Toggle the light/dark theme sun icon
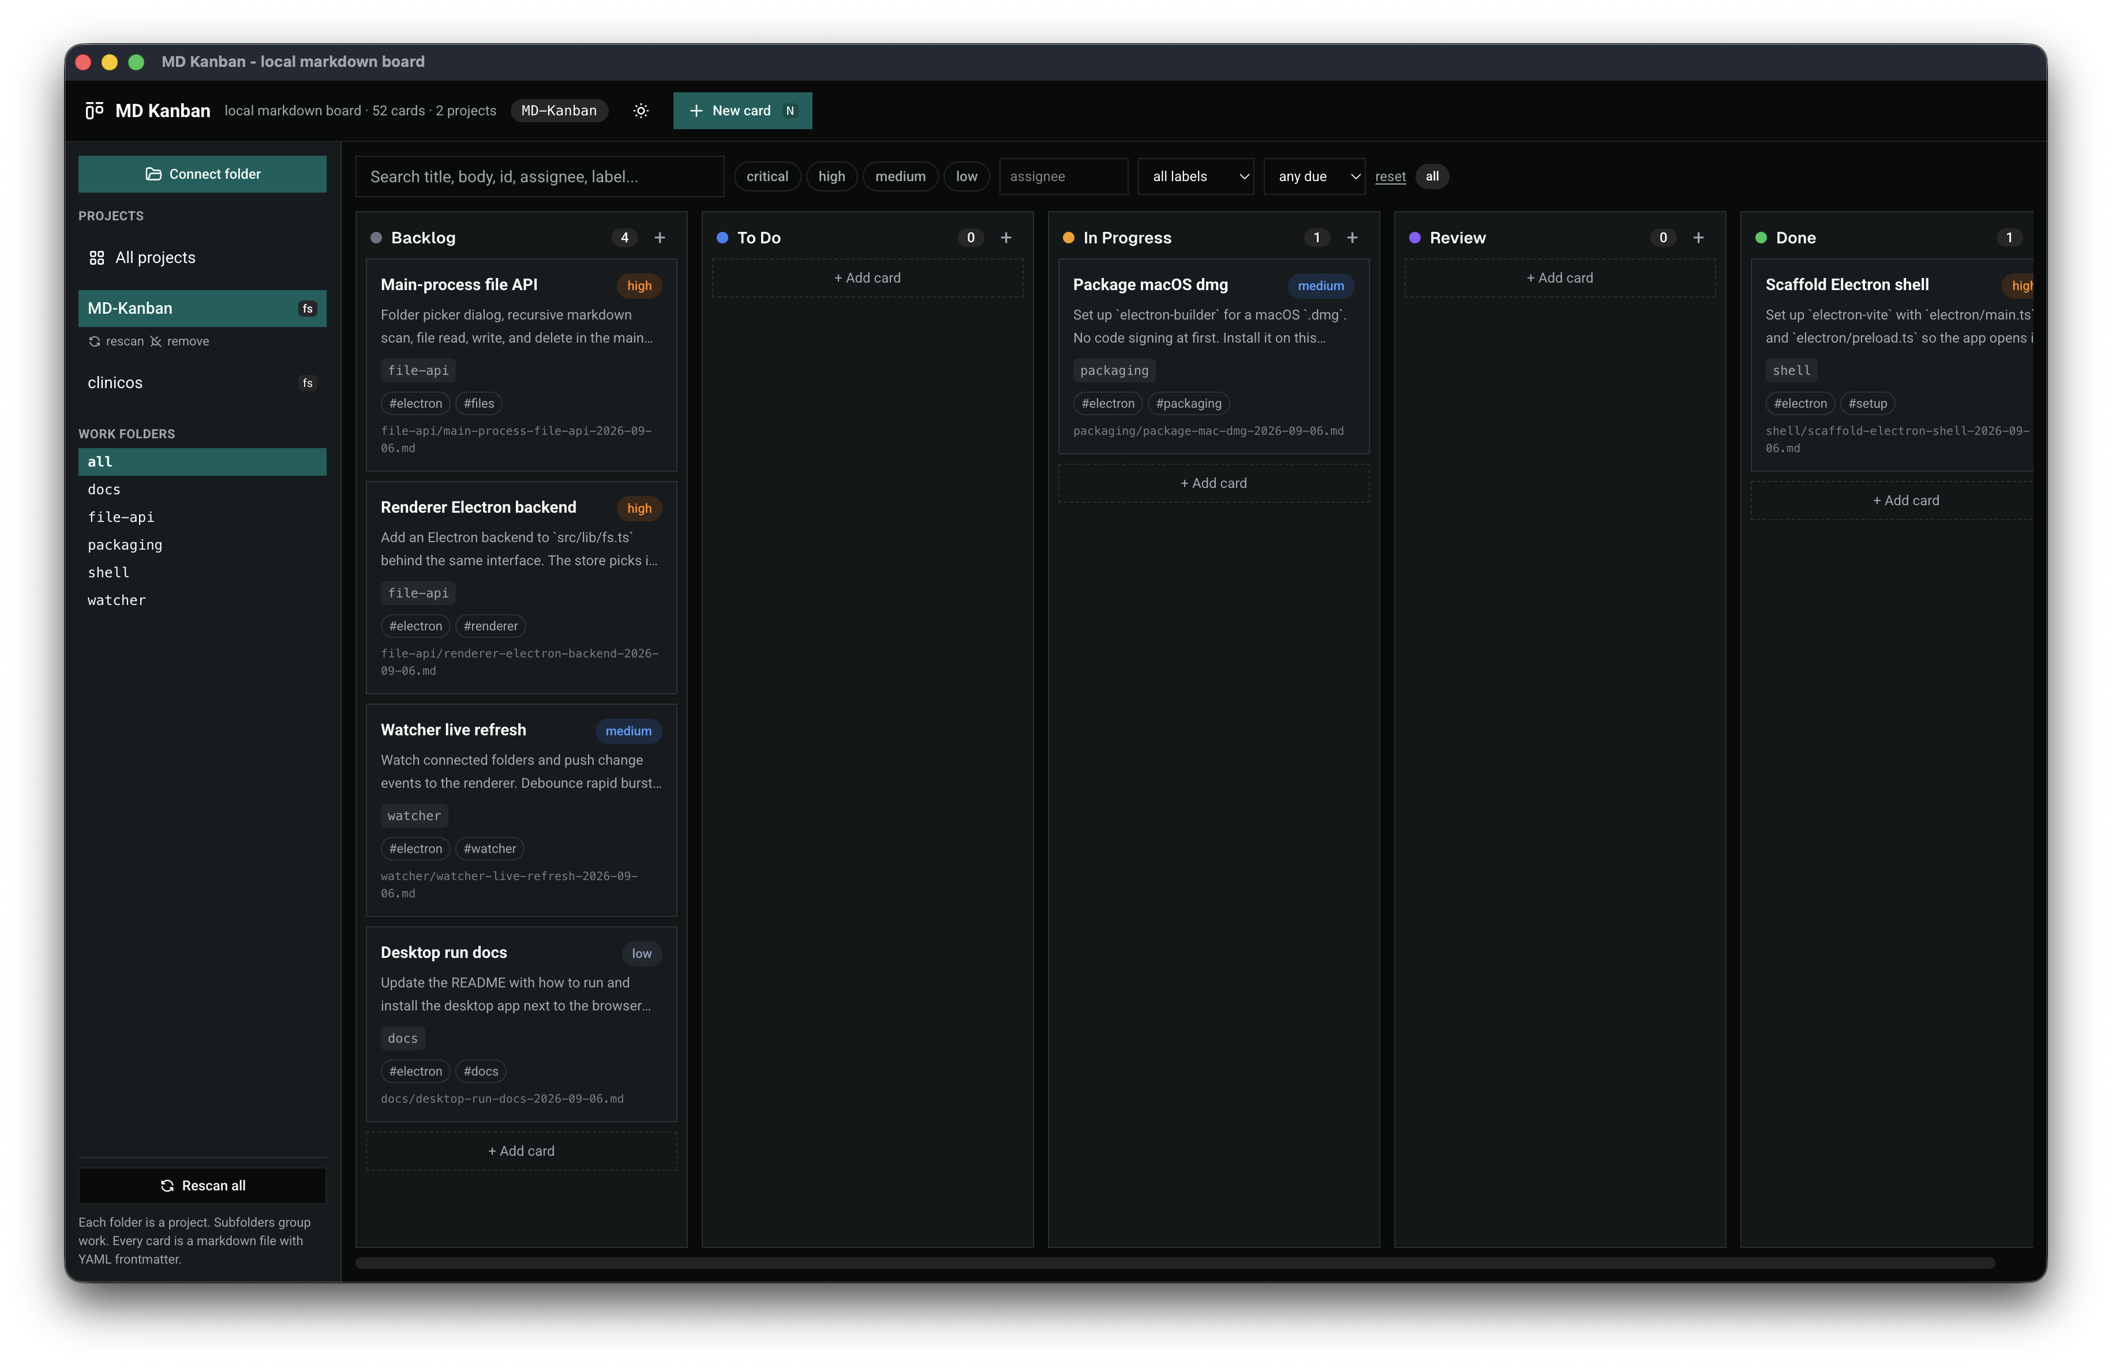This screenshot has height=1368, width=2112. point(641,111)
